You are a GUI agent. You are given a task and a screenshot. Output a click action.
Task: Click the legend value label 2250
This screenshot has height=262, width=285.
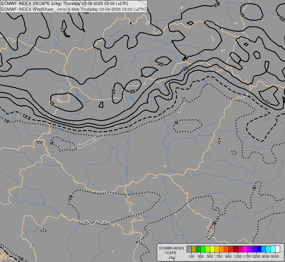point(256,256)
